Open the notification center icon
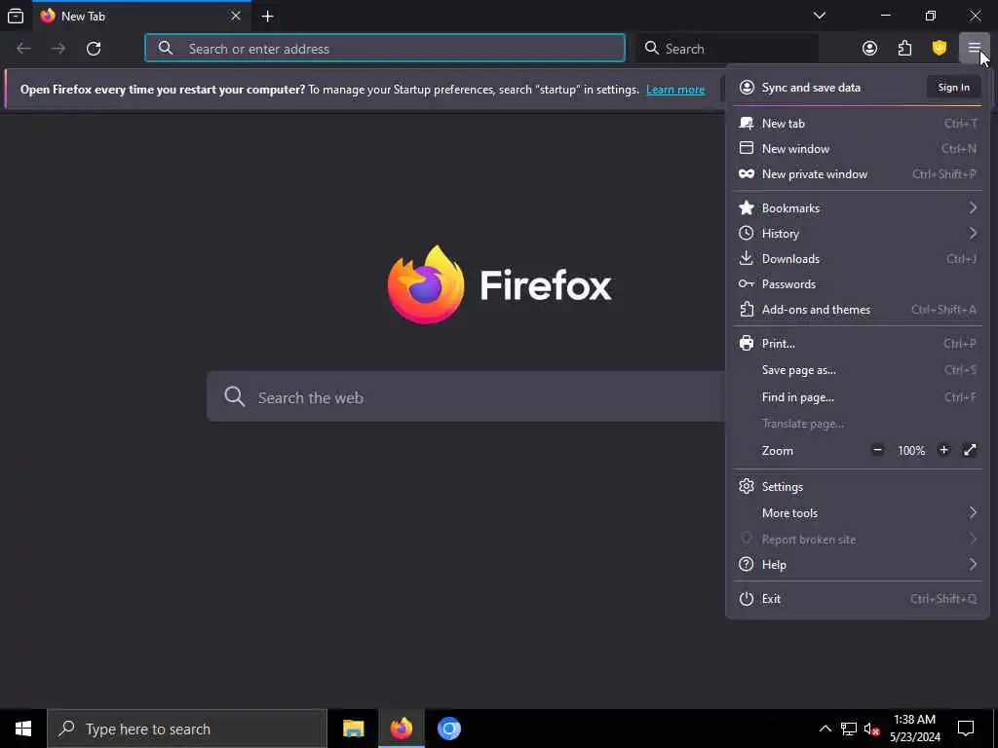This screenshot has height=748, width=998. [x=966, y=729]
